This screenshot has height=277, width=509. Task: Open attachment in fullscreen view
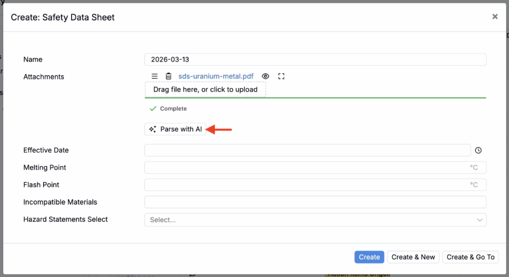[281, 76]
